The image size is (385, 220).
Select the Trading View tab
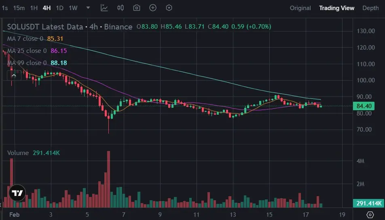click(336, 8)
